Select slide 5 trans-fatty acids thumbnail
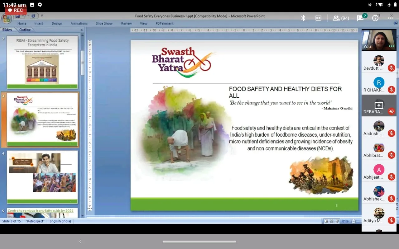Image resolution: width=399 pixels, height=249 pixels. [42, 213]
